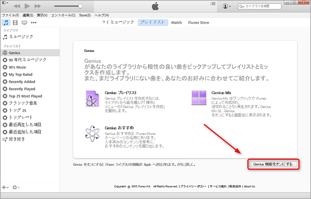Open the sidebar gear settings dropdown

(16, 187)
